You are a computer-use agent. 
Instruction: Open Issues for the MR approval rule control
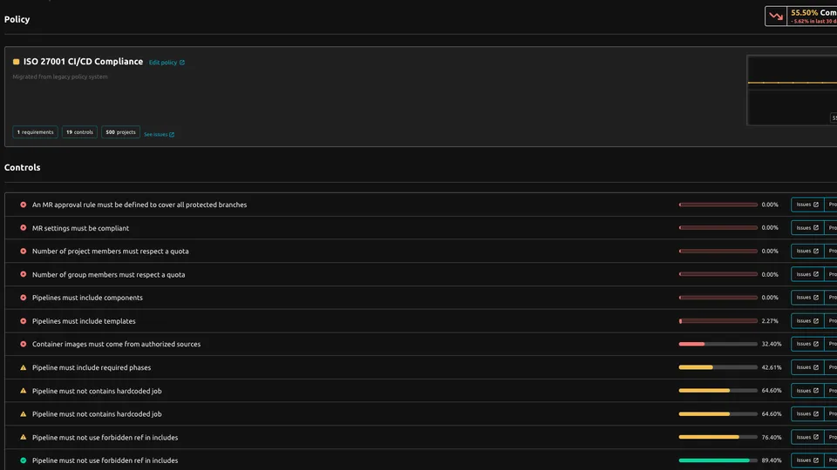[807, 205]
